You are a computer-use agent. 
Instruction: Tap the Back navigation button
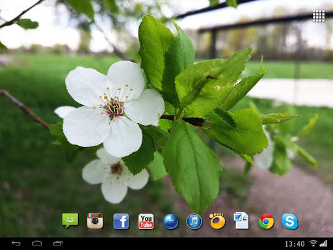click(16, 243)
